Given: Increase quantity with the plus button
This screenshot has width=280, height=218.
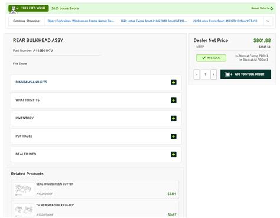Looking at the screenshot, I should (213, 74).
